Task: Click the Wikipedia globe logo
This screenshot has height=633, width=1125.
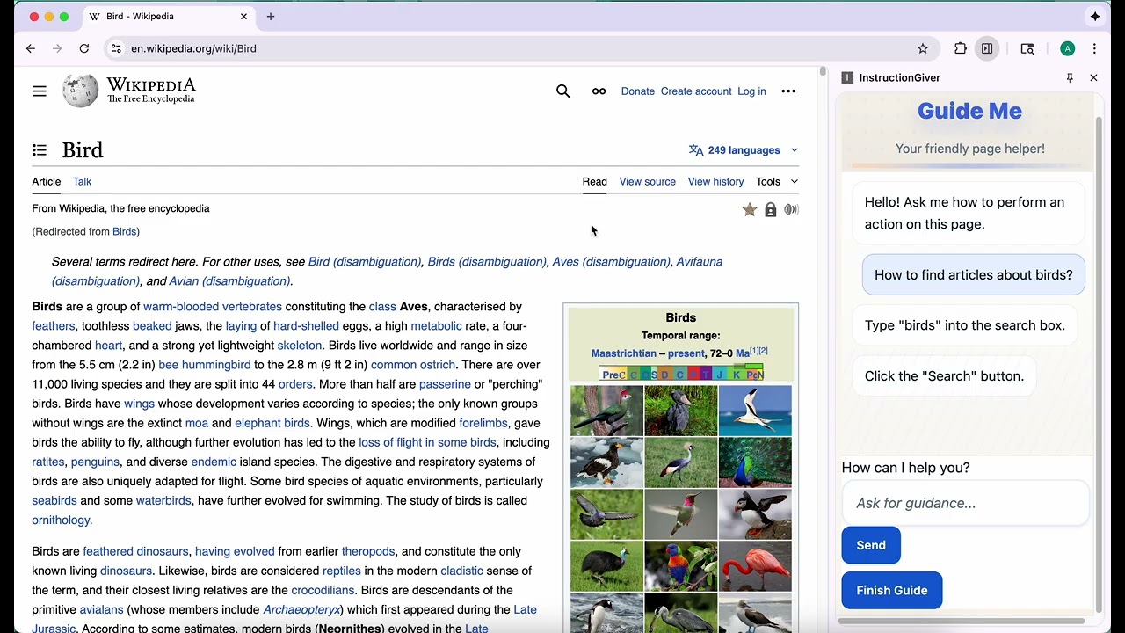Action: (80, 91)
